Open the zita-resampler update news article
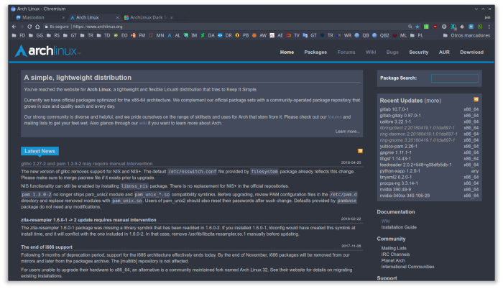Viewport: 503px width, 289px height. (x=88, y=220)
